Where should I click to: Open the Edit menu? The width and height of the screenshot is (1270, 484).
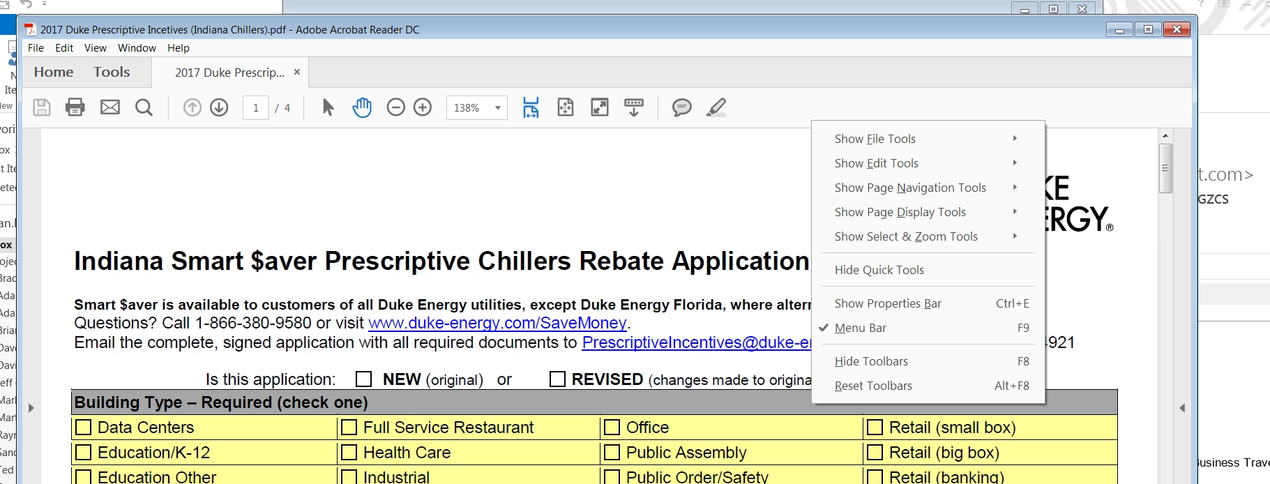pyautogui.click(x=64, y=48)
